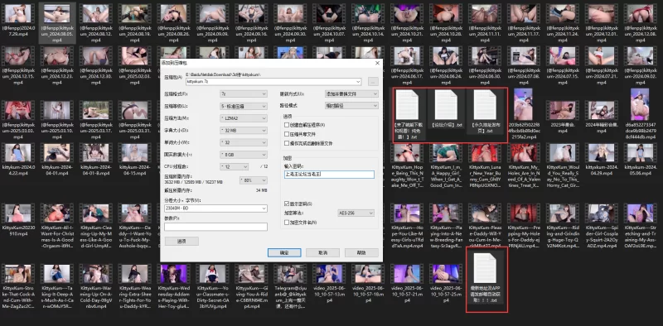This screenshot has width=663, height=326.
Task: Select the file kittyxkum_2024.11.24.mp4
Action: tap(563, 23)
